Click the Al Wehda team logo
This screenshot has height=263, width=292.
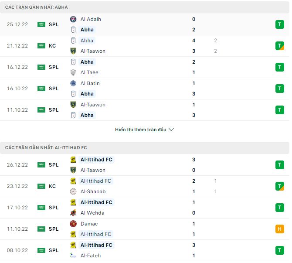click(73, 213)
